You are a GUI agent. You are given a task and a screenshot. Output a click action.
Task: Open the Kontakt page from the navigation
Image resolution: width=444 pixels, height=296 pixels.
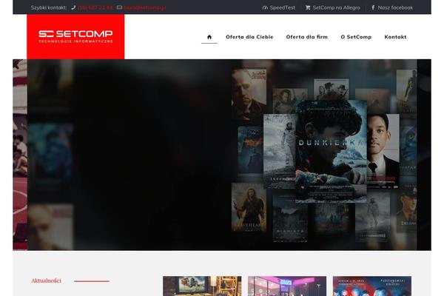395,37
